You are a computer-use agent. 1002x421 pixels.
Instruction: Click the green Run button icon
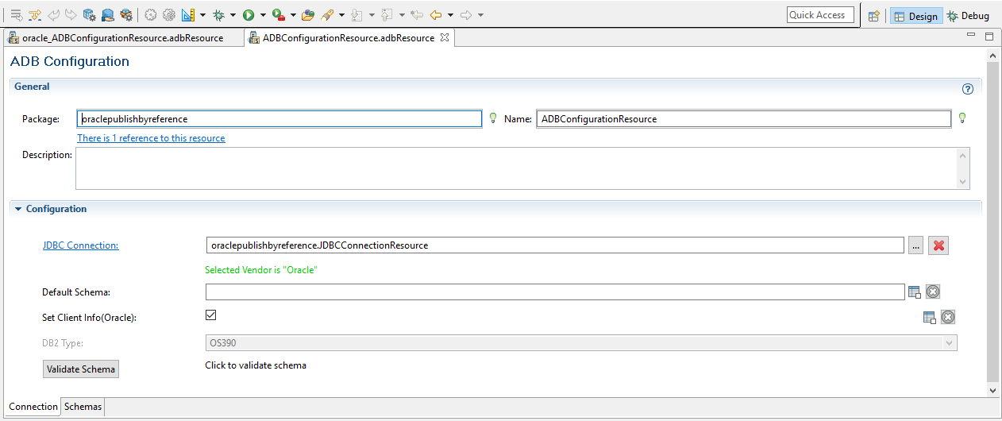(249, 15)
